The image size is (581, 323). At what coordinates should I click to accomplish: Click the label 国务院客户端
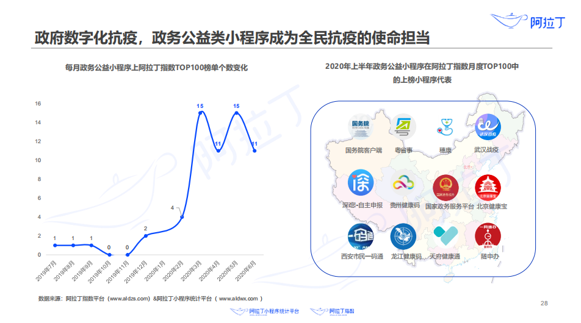(x=364, y=150)
